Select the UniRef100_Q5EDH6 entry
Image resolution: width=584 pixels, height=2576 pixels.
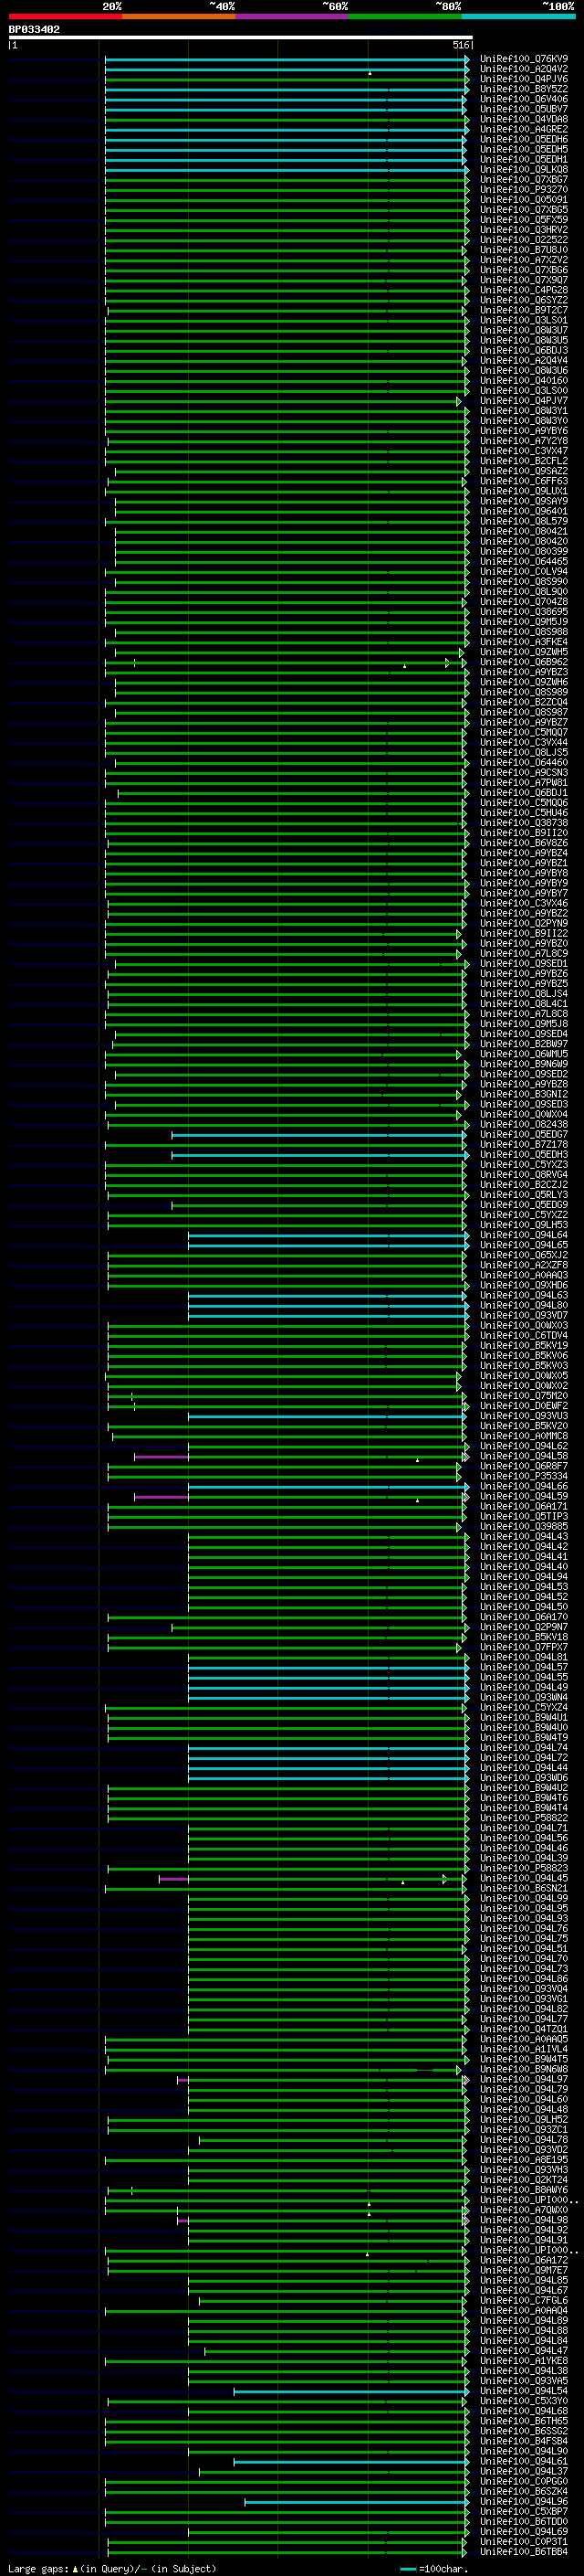click(523, 139)
